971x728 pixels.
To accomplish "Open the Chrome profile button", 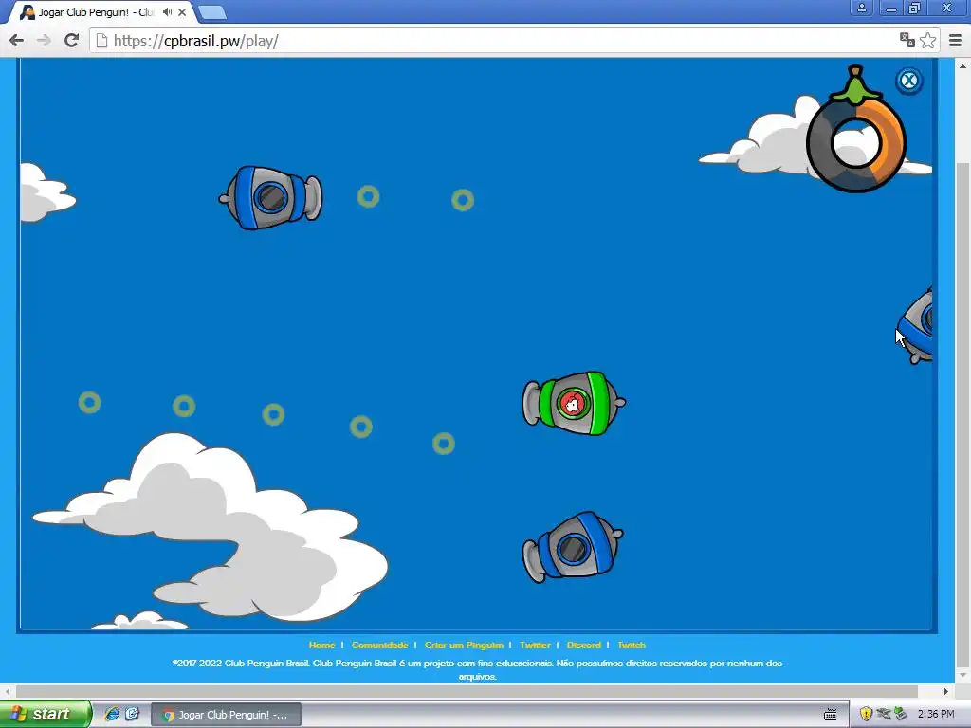I will click(x=861, y=8).
